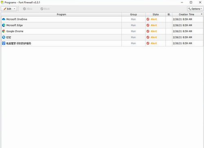
Task: Click the Alert state of Google Chrome
Action: click(x=154, y=31)
